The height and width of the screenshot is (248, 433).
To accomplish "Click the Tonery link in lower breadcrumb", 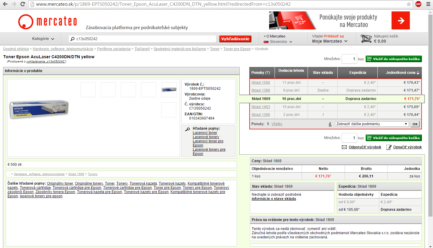I will click(x=93, y=174).
